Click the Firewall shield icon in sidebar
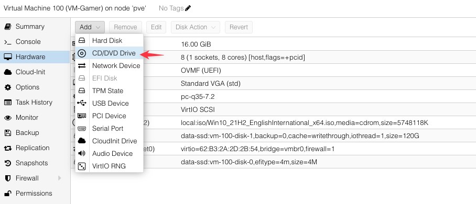The width and height of the screenshot is (476, 204). 7,178
